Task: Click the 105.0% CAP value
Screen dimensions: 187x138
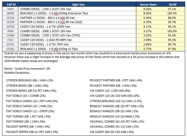Action: 172,31
